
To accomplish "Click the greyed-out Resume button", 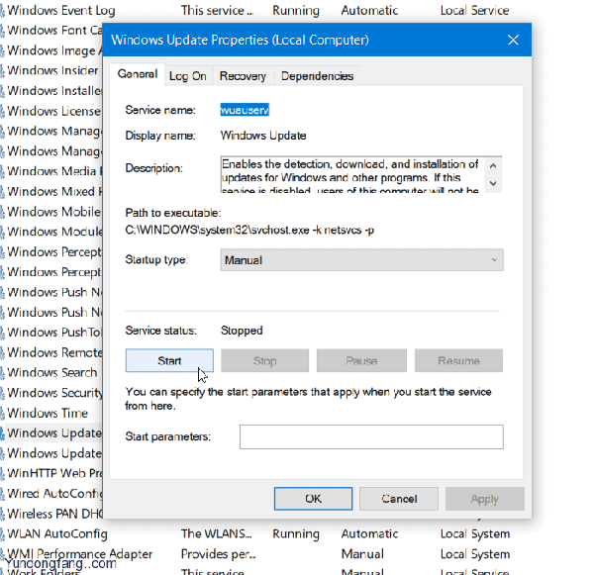I will point(458,360).
